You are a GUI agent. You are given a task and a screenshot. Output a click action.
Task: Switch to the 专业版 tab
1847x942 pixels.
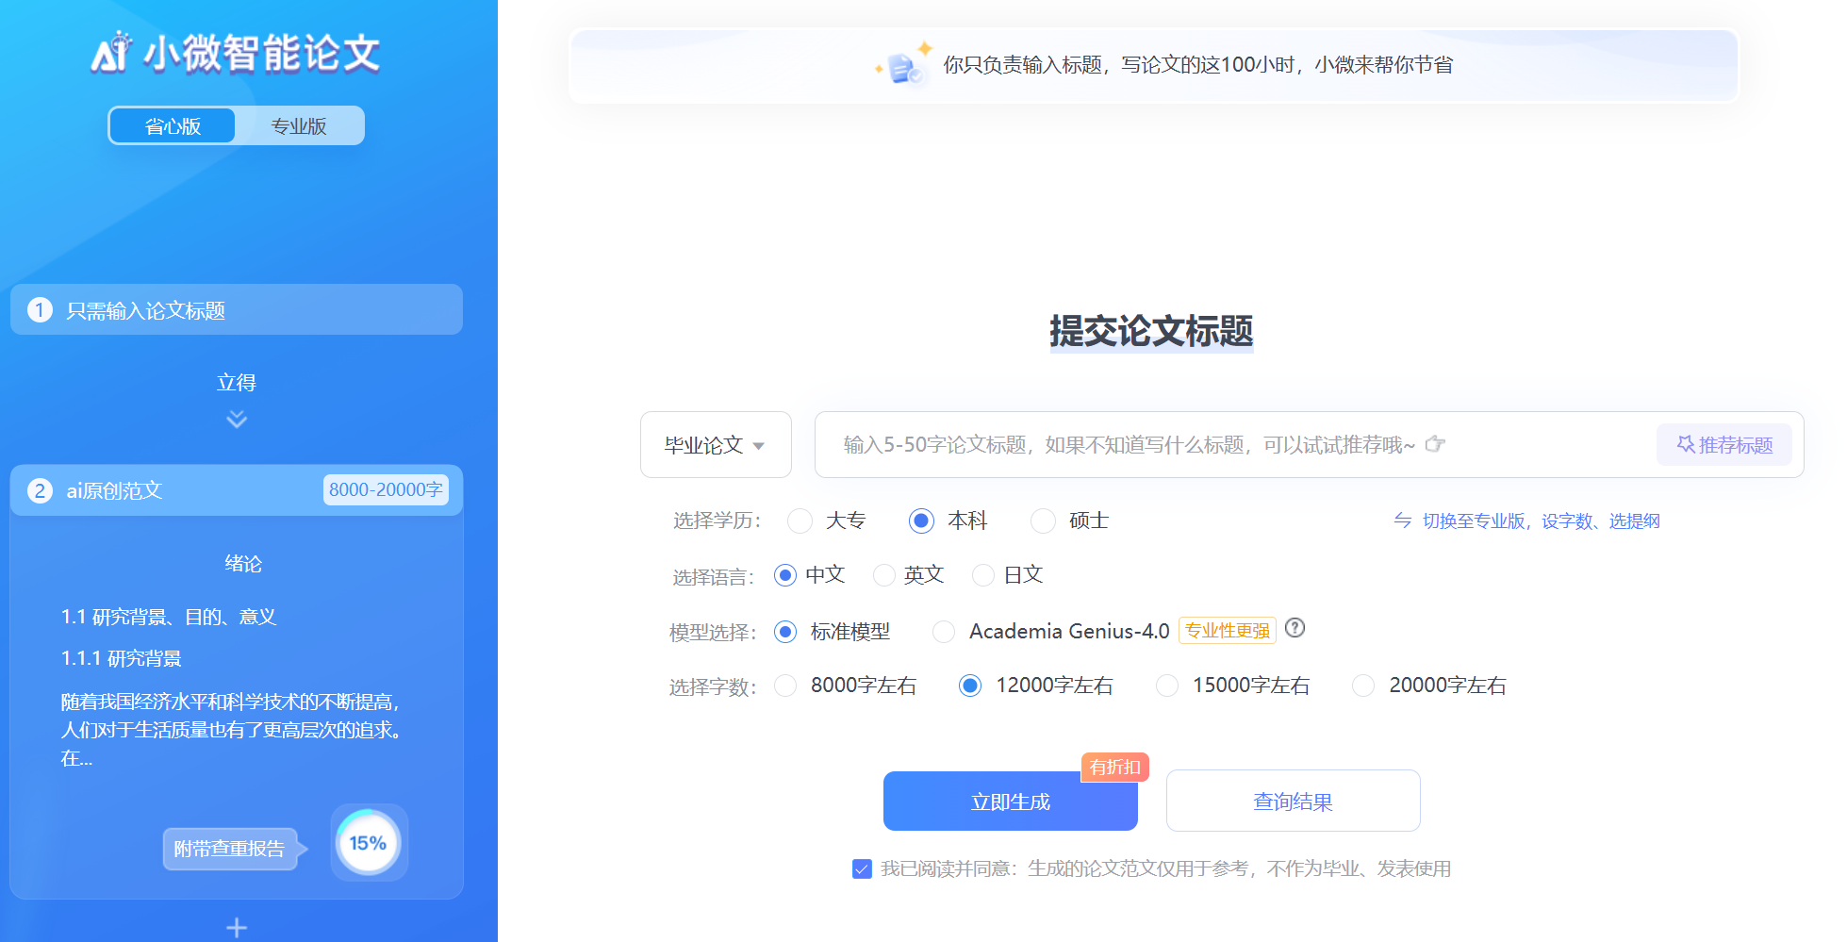click(x=299, y=124)
